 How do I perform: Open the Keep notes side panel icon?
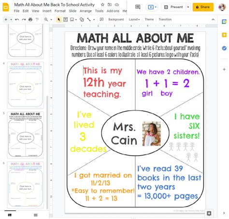tap(224, 35)
